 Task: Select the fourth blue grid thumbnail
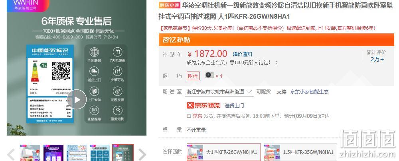pyautogui.click(x=99, y=153)
